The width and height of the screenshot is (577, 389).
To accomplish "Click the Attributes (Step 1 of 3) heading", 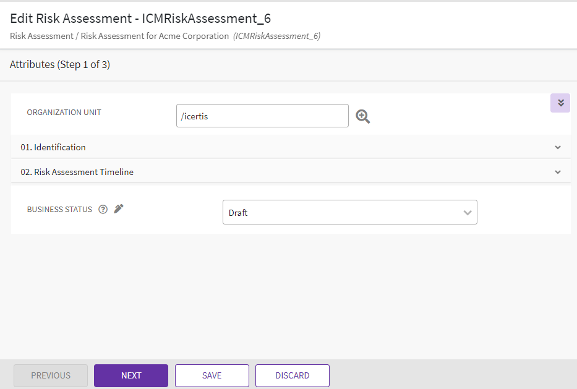I will click(x=60, y=64).
